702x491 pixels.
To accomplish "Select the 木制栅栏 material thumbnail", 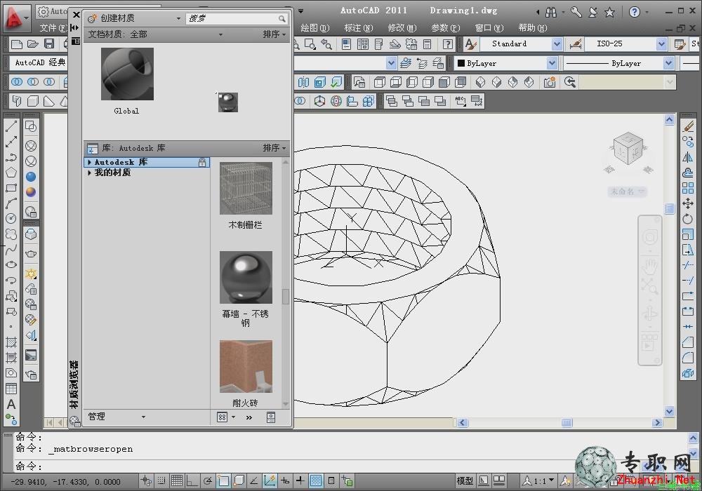I will pyautogui.click(x=246, y=189).
